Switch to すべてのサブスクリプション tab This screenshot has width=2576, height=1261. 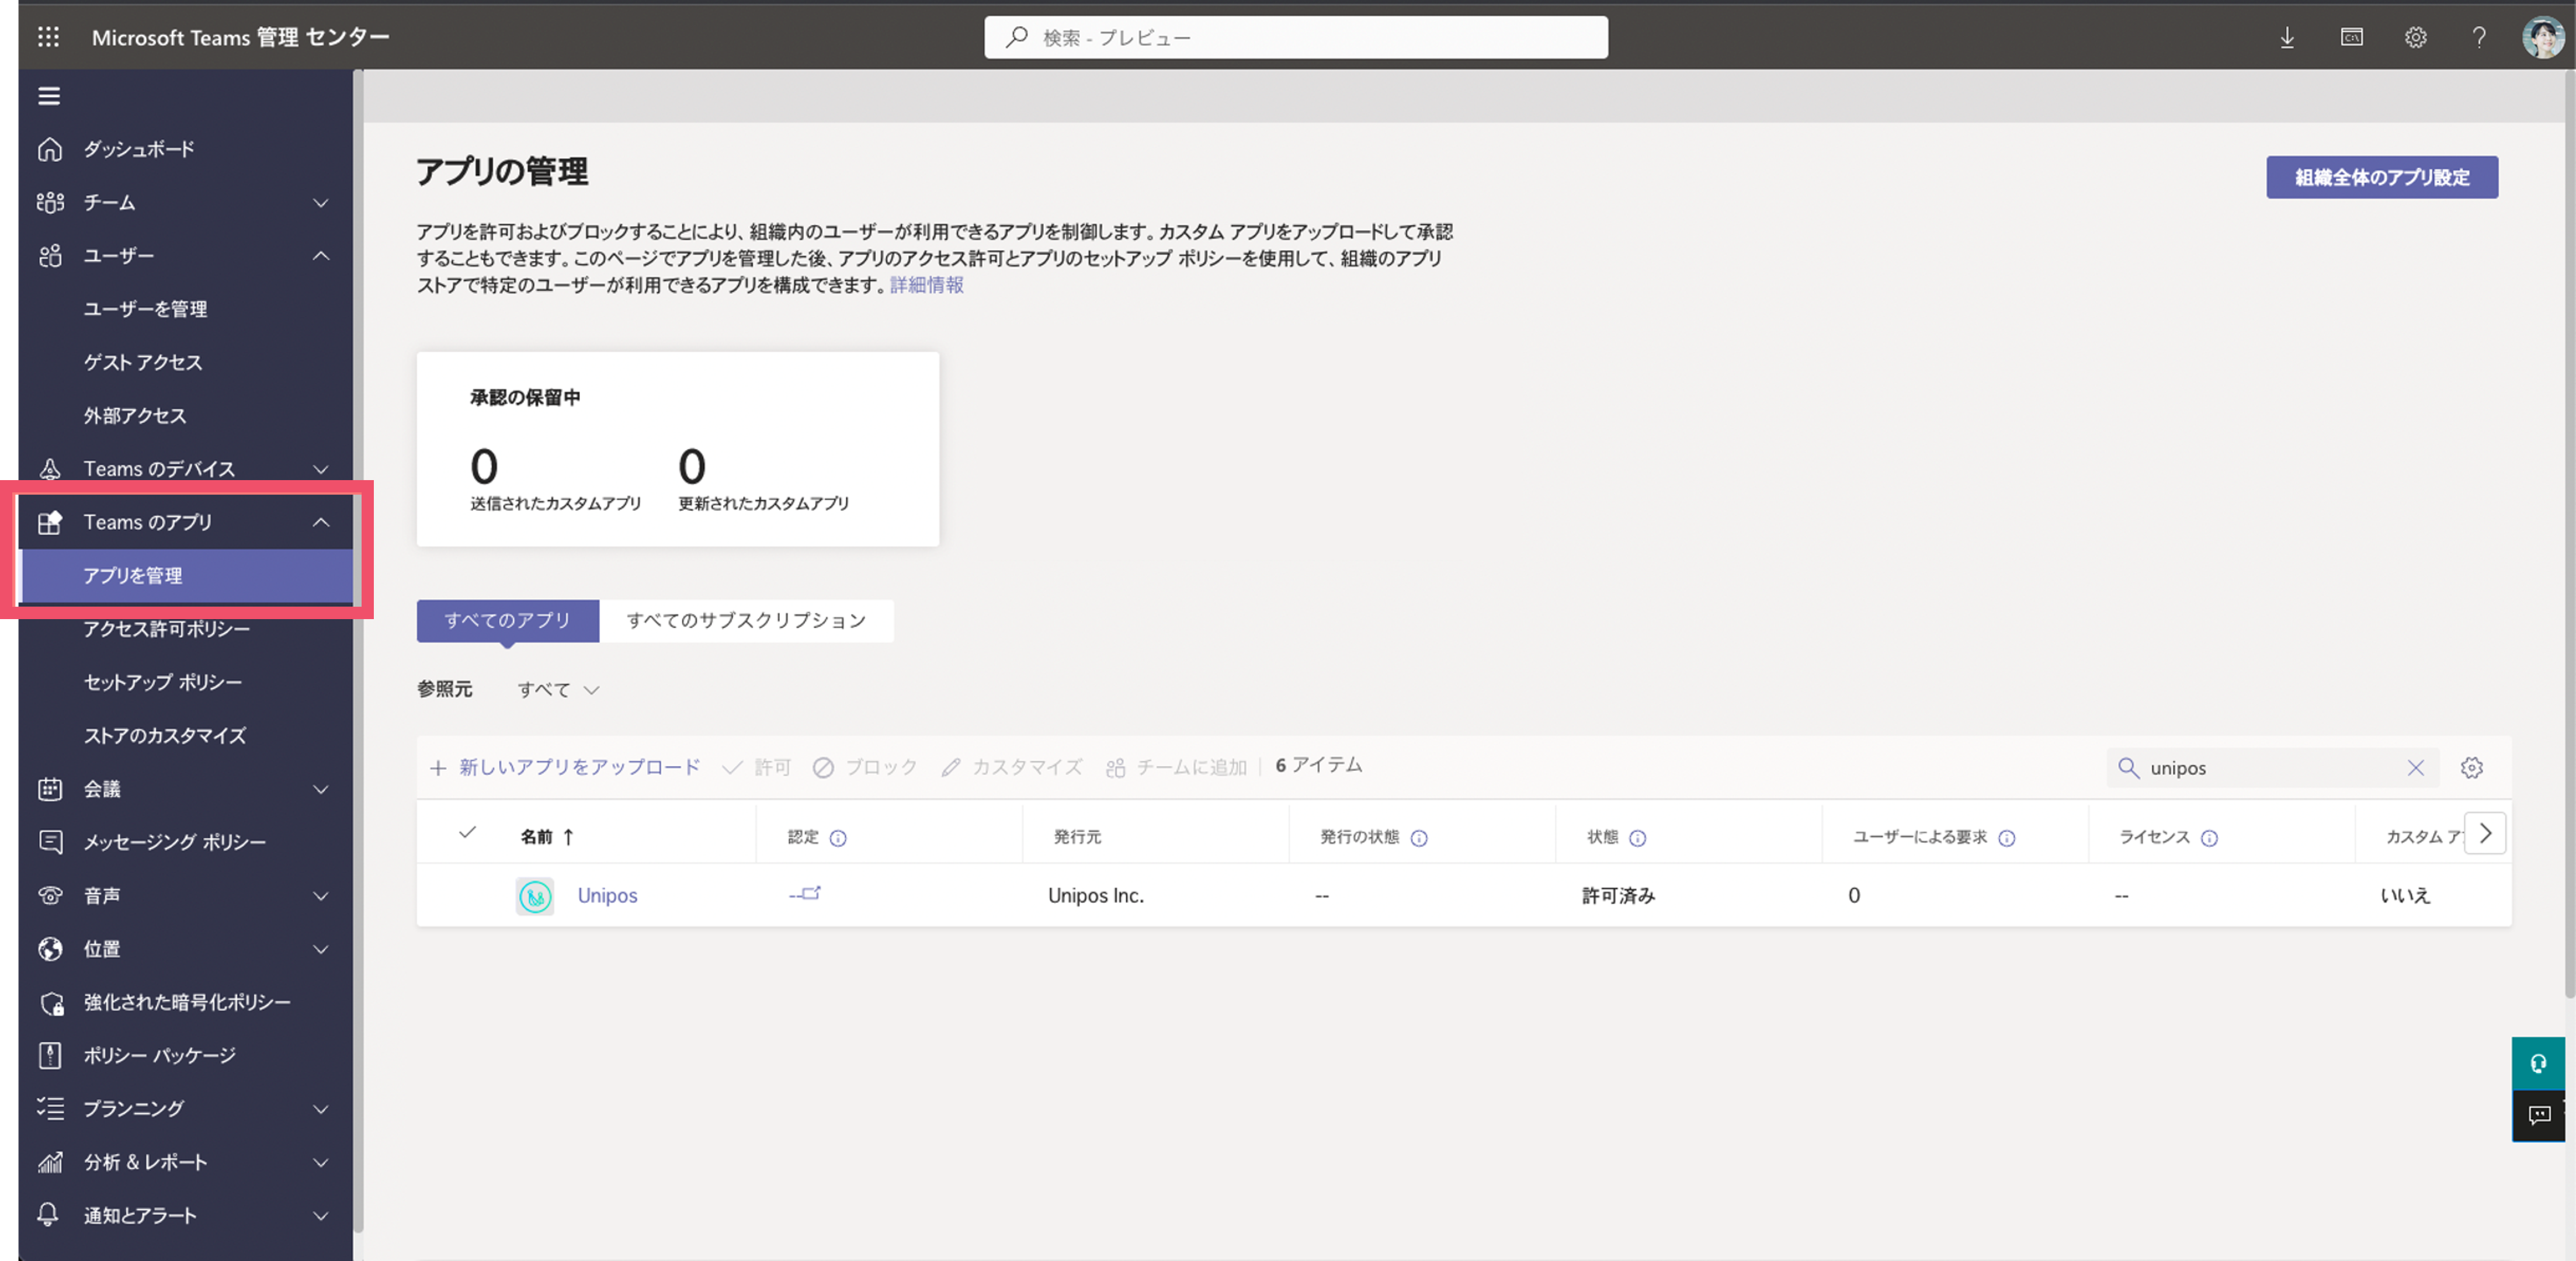[746, 620]
